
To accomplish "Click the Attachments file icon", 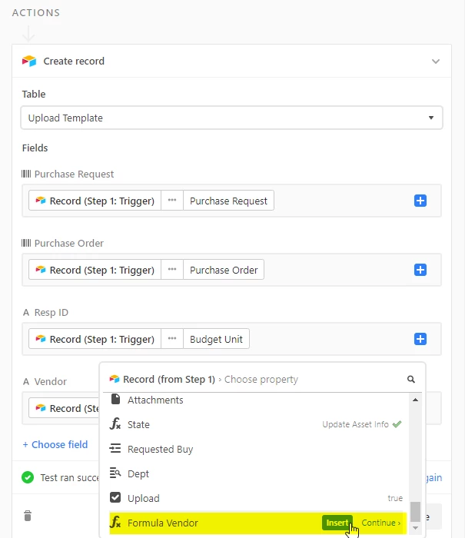I will click(x=115, y=399).
